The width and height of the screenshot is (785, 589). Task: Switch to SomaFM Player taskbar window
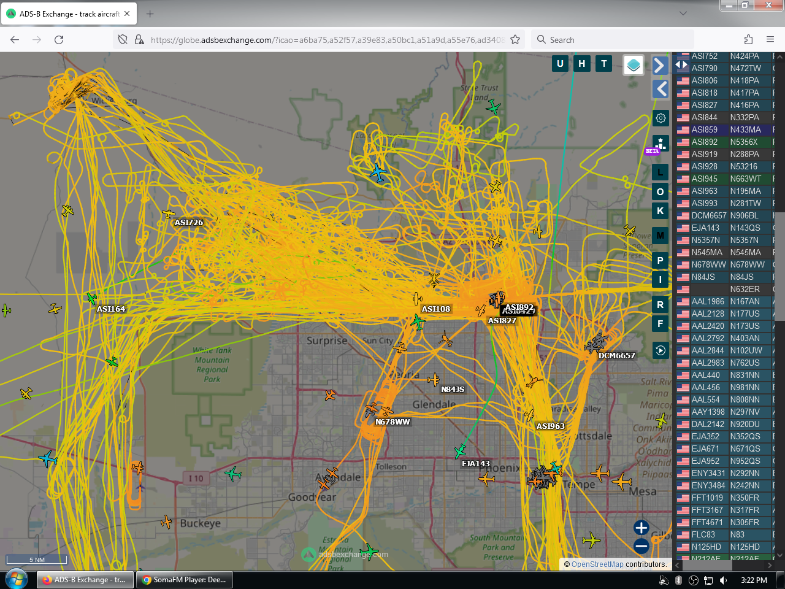tap(184, 579)
